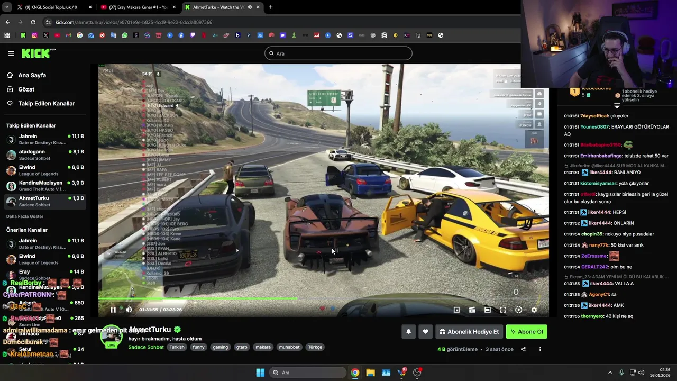677x381 pixels.
Task: Follow the channel with the heart button
Action: (425, 332)
